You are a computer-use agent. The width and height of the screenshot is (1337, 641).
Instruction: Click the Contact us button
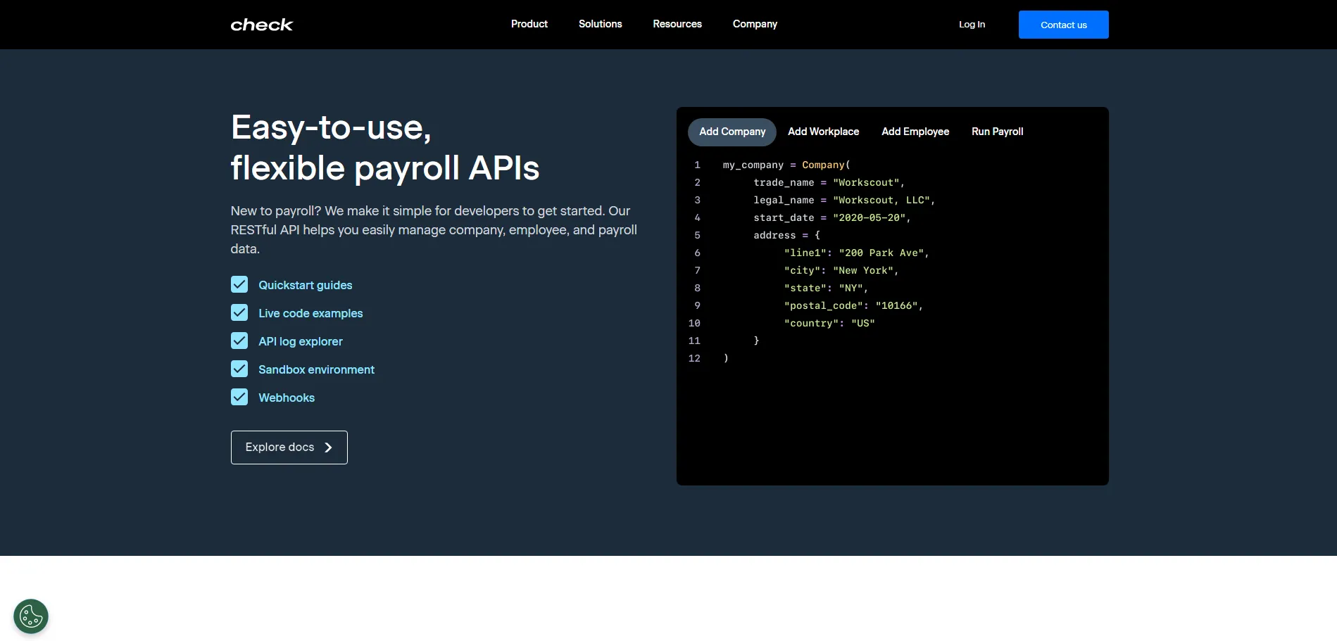point(1063,24)
